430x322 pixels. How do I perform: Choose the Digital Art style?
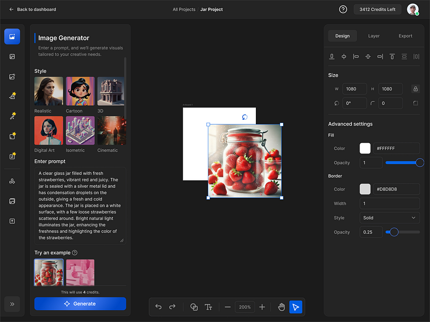tap(48, 130)
